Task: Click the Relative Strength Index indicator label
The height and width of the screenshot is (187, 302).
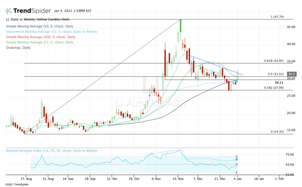Action: click(51, 151)
